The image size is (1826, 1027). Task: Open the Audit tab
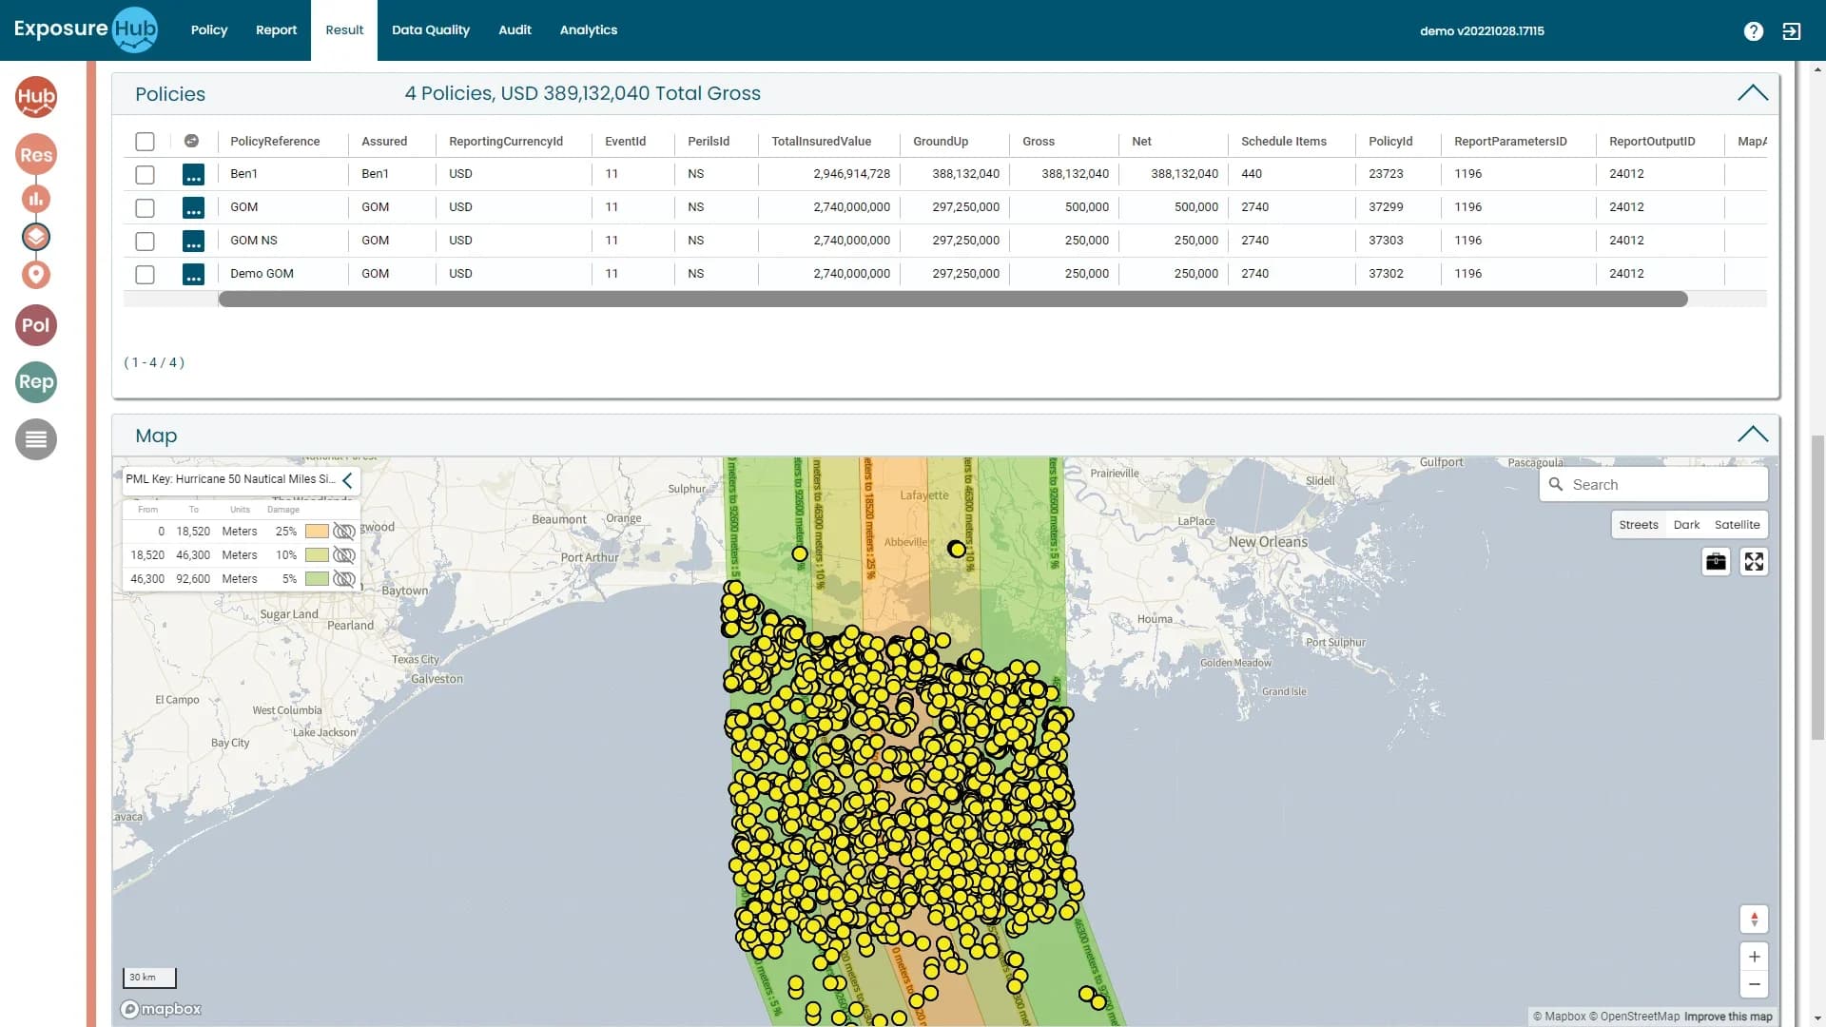coord(515,30)
